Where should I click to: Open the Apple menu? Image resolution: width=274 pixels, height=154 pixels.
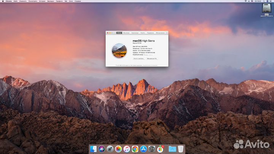pos(3,1)
